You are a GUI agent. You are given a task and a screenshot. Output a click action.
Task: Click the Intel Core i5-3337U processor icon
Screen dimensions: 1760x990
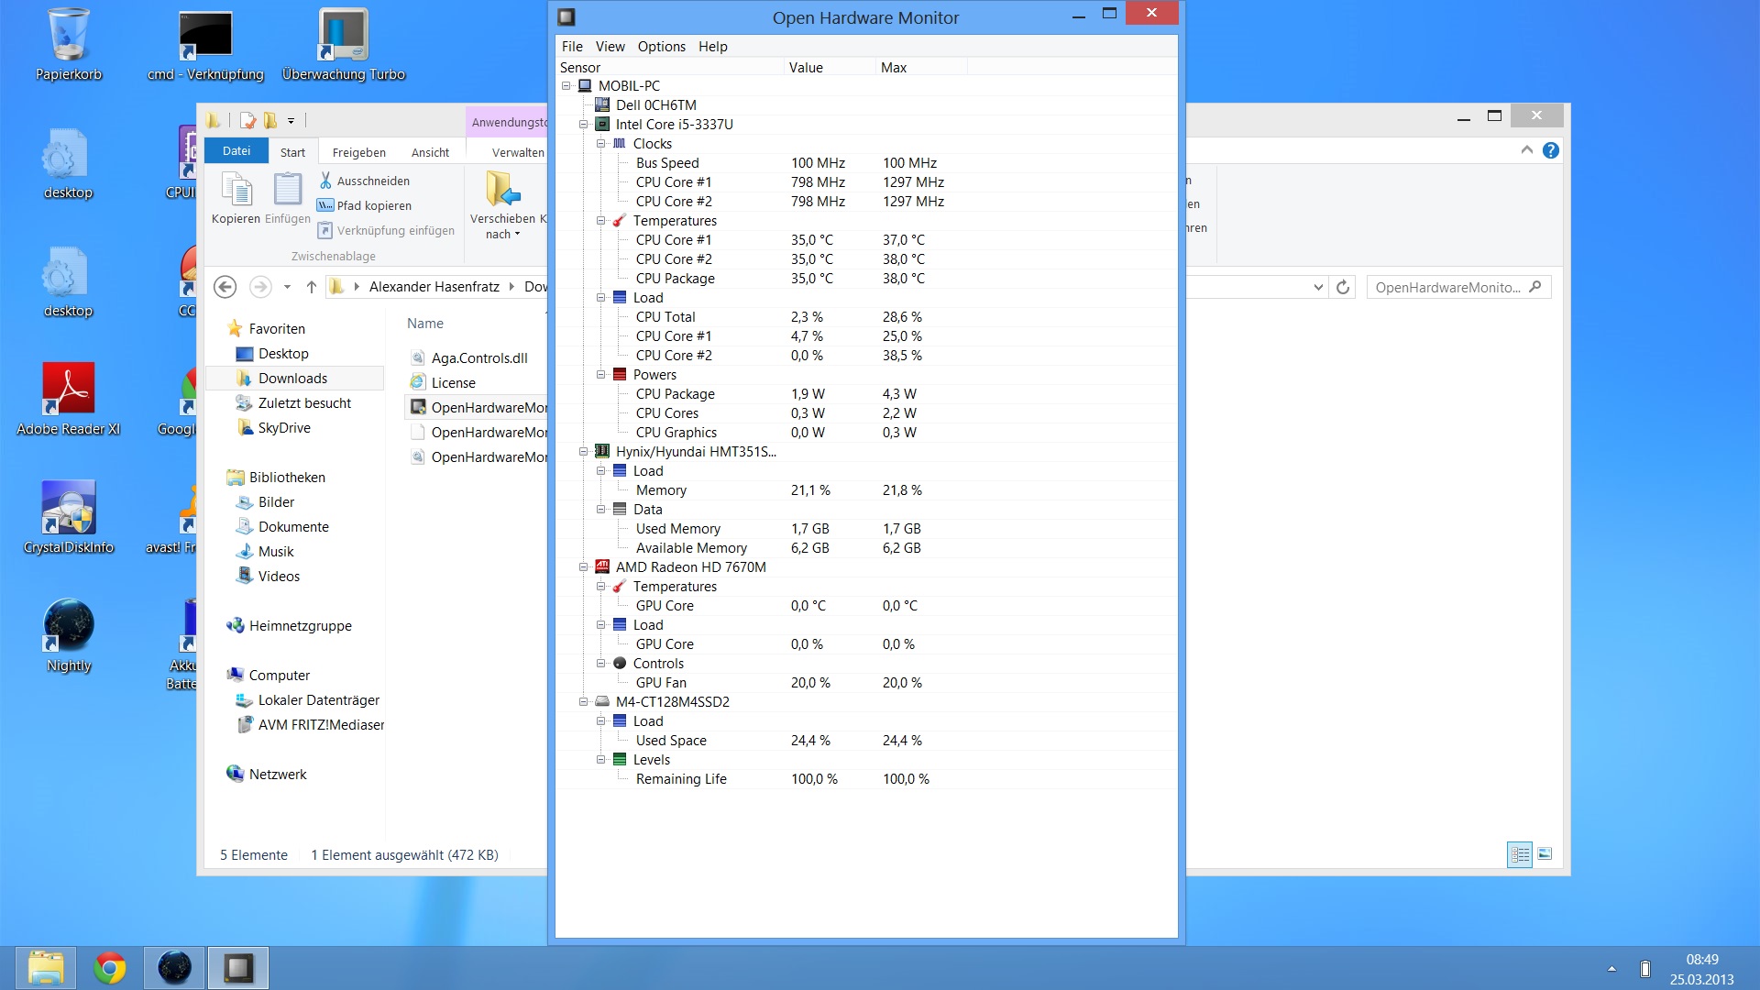tap(602, 125)
